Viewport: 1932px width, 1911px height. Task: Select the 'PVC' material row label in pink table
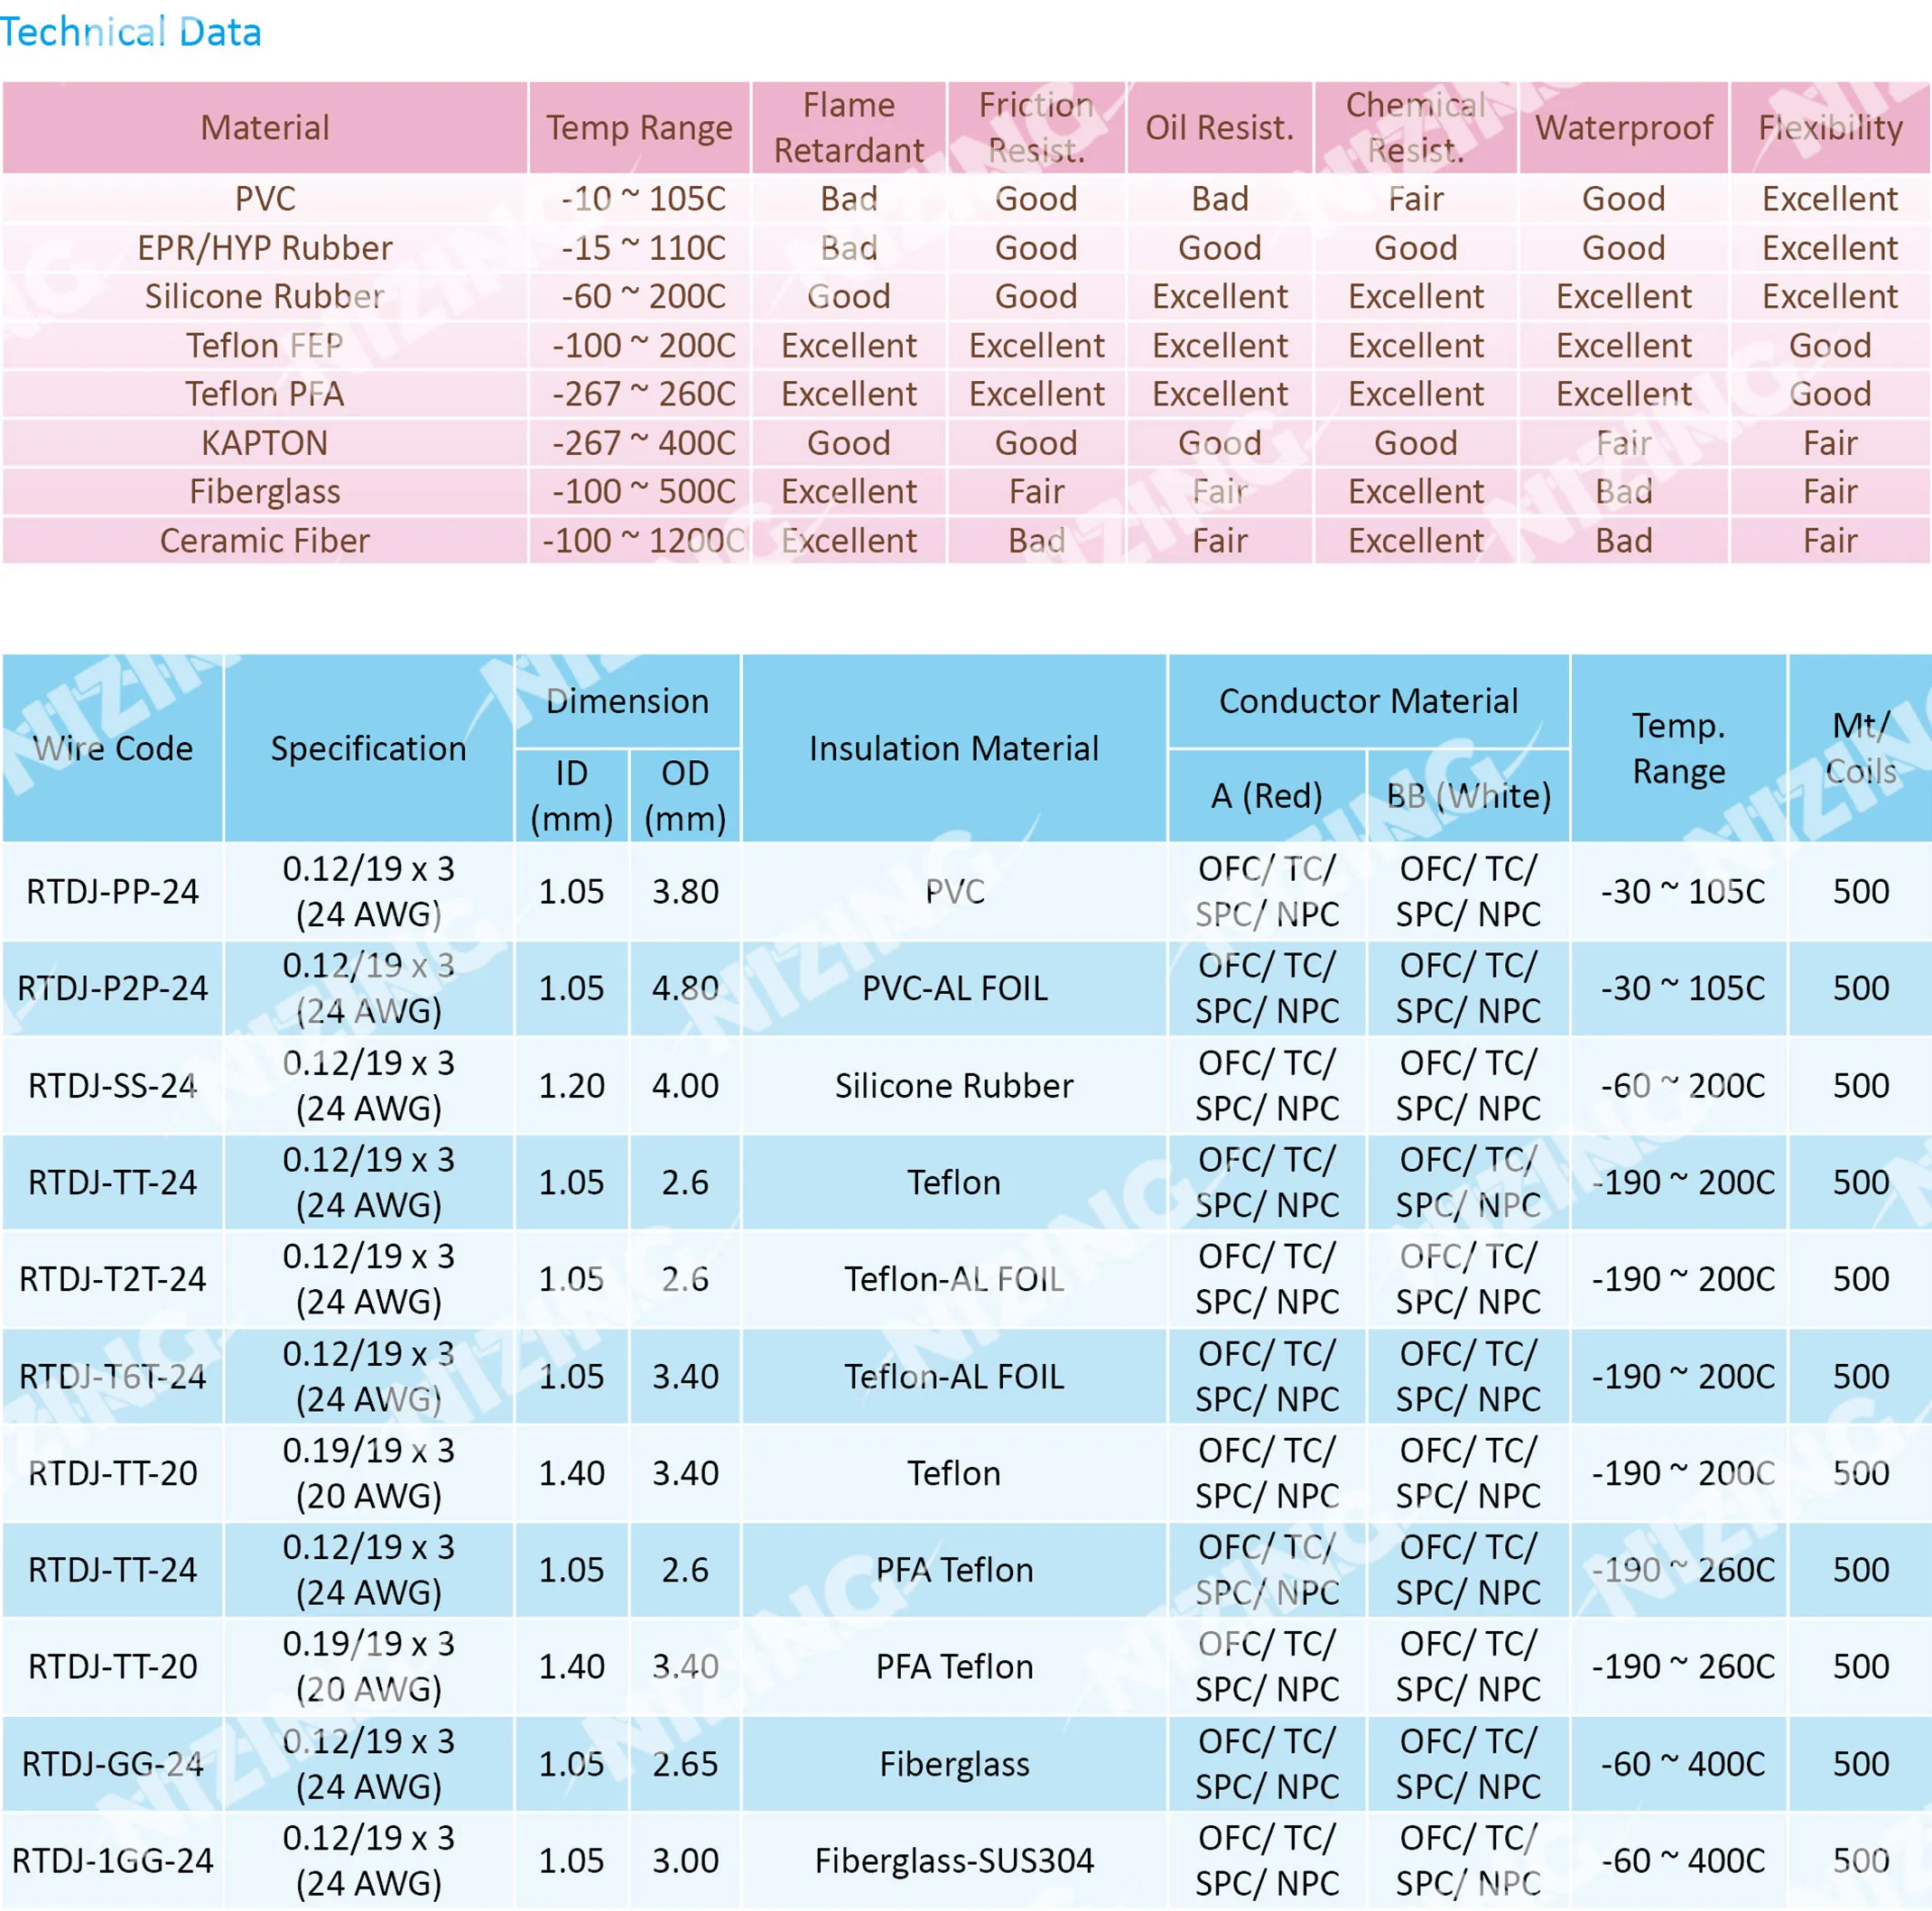(x=265, y=199)
